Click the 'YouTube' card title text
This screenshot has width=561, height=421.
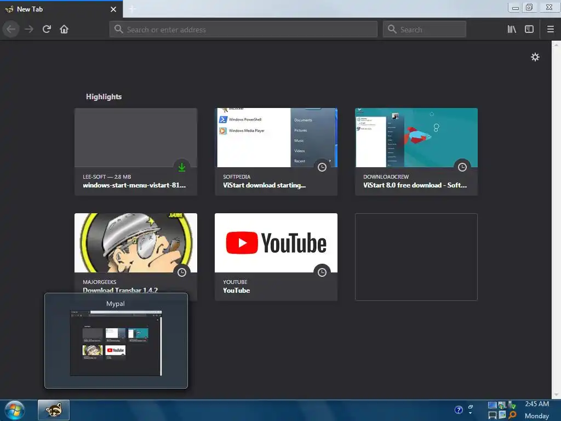(237, 291)
